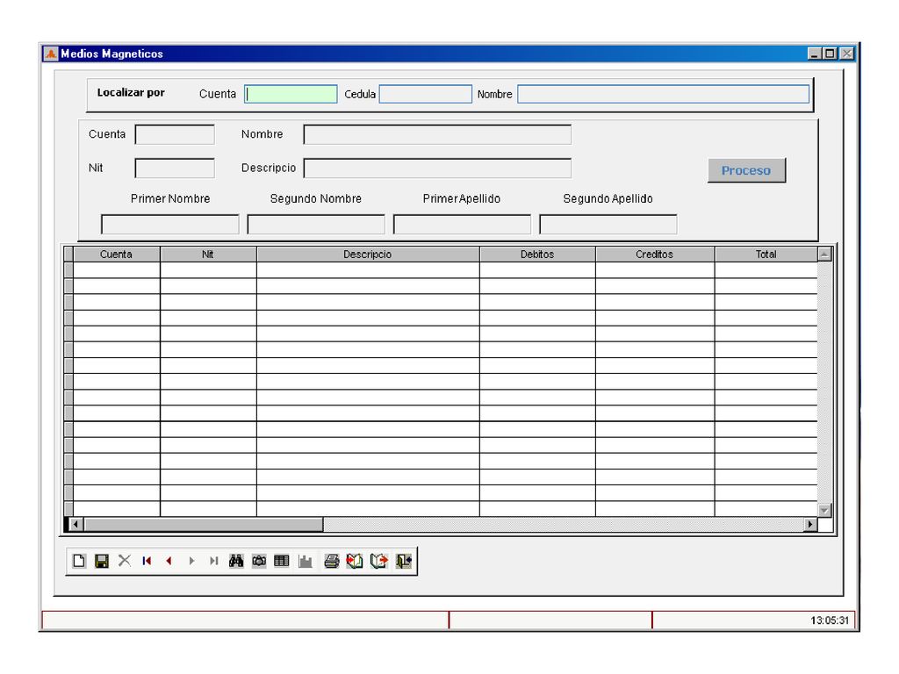Maximize the Medios Magneticos window
Screen dimensions: 899x674
coord(830,54)
